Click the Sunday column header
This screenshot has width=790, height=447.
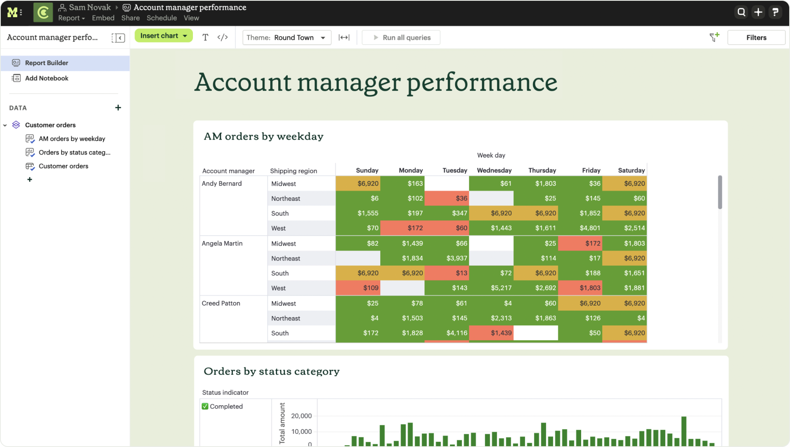(367, 170)
